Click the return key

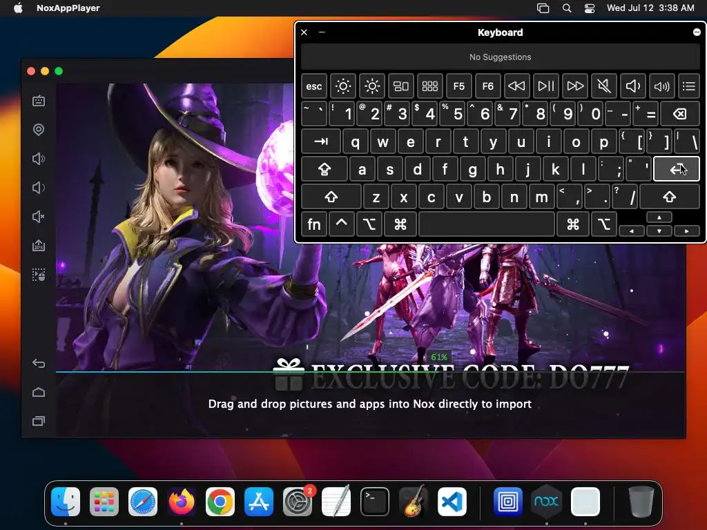[x=677, y=169]
